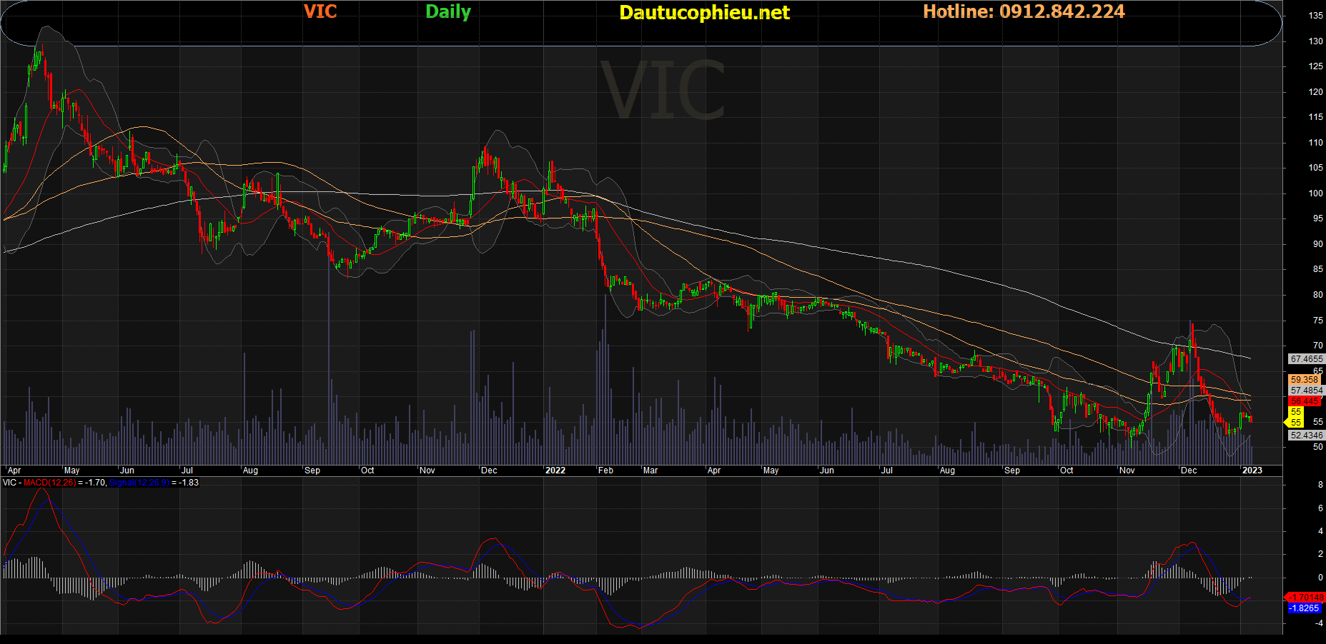Click the large VIC watermark on chart
The image size is (1326, 644).
[x=663, y=91]
